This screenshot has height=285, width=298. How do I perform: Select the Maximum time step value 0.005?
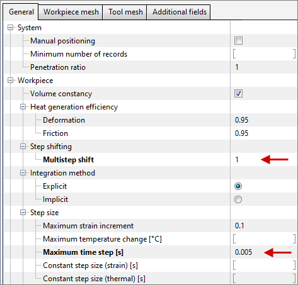tap(243, 252)
